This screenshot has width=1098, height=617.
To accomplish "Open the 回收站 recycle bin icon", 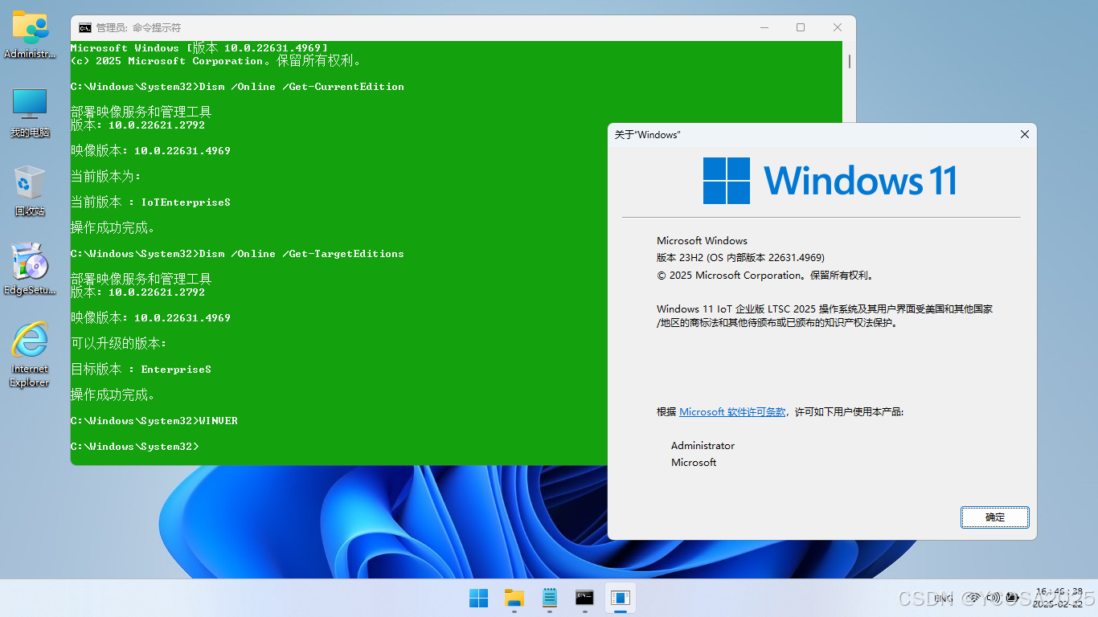I will tap(31, 190).
